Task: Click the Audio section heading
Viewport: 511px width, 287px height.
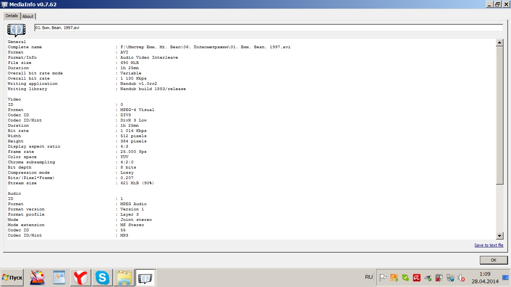Action: [14, 194]
